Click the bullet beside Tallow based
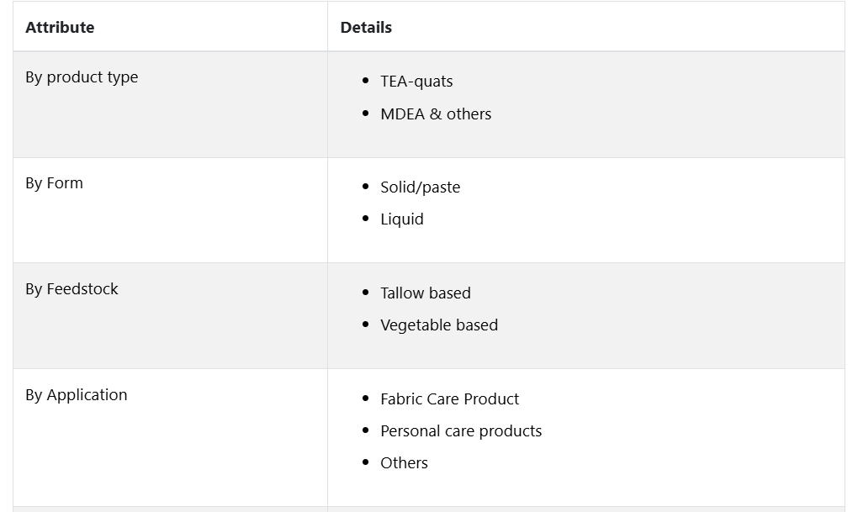 365,293
